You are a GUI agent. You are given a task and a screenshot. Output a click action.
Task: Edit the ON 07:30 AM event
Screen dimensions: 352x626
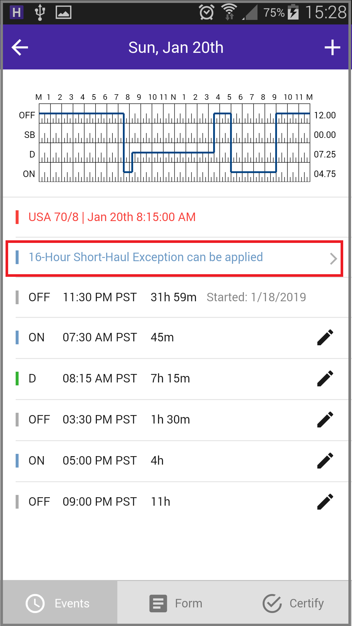(325, 337)
